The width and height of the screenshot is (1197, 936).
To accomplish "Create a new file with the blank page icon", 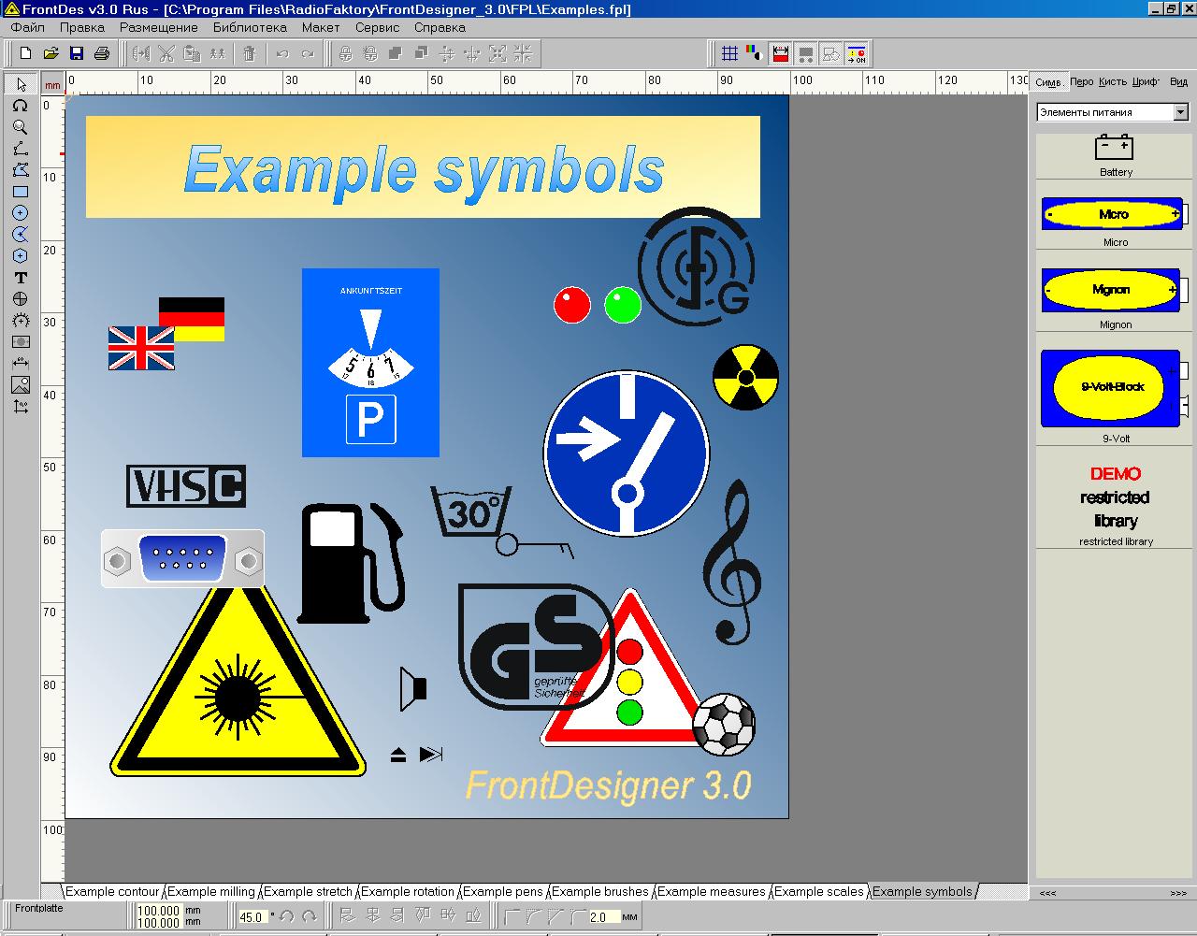I will point(26,53).
